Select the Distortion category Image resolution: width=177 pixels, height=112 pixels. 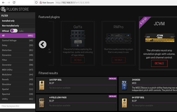click(17, 50)
